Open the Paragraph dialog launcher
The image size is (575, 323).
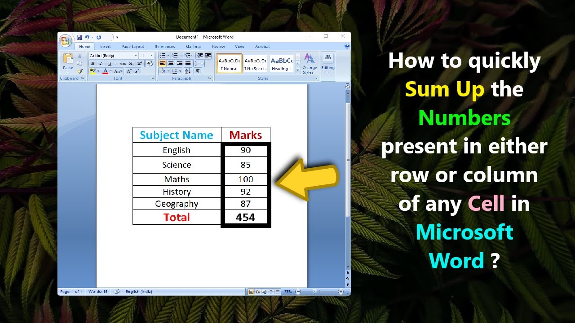[210, 78]
